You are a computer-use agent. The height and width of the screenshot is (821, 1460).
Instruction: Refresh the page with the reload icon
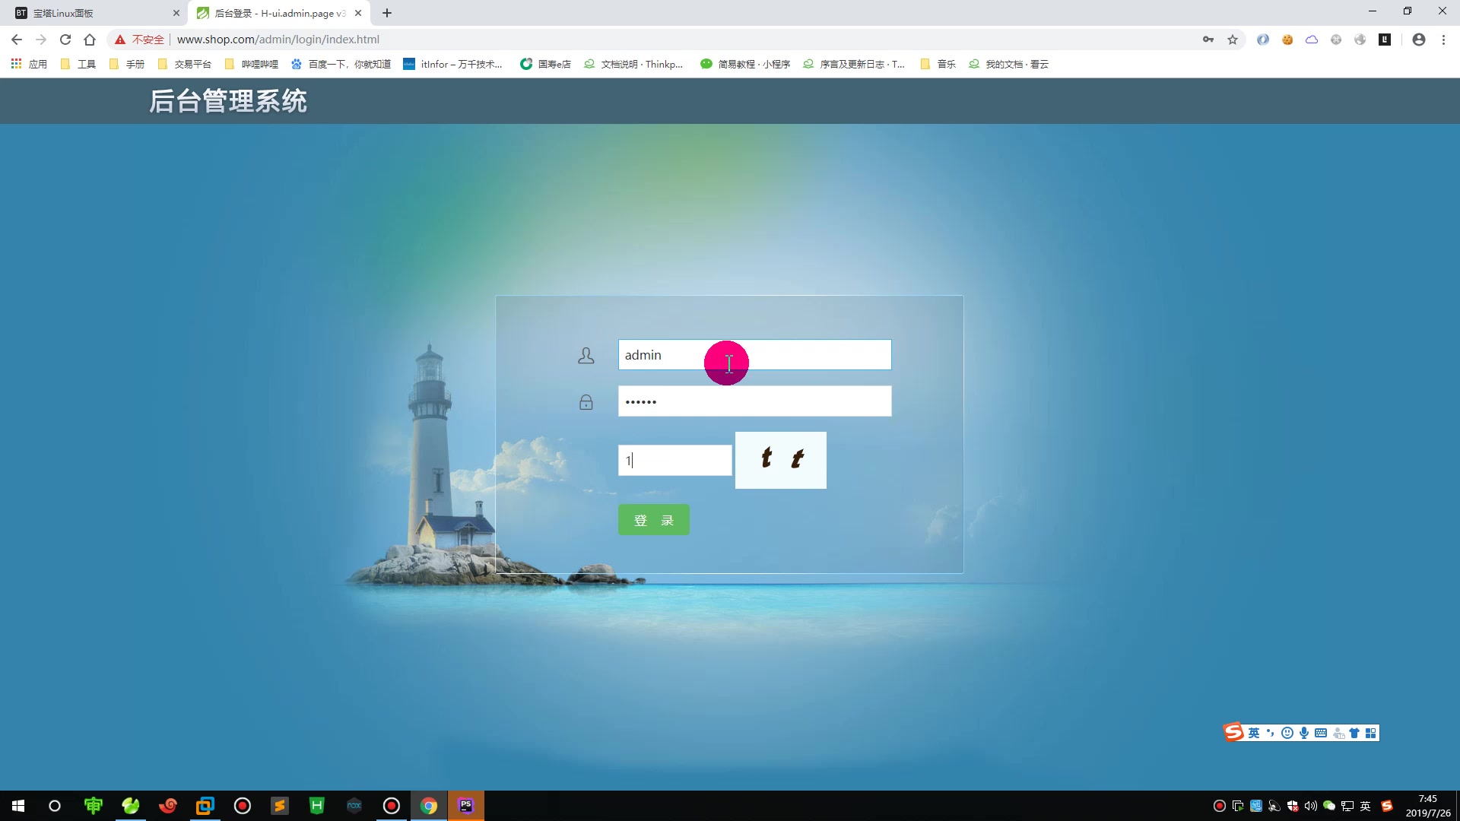click(x=65, y=39)
